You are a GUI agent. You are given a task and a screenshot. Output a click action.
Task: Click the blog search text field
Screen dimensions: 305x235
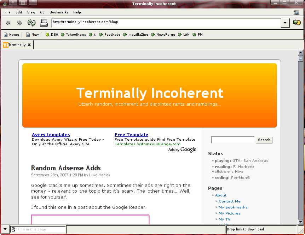coord(232,140)
